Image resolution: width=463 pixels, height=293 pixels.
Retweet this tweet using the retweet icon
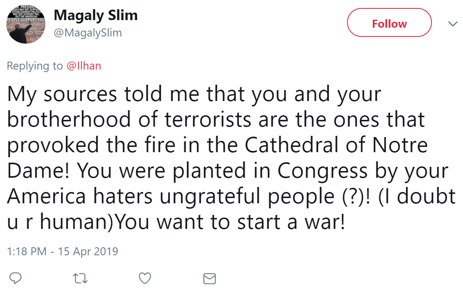(x=79, y=278)
